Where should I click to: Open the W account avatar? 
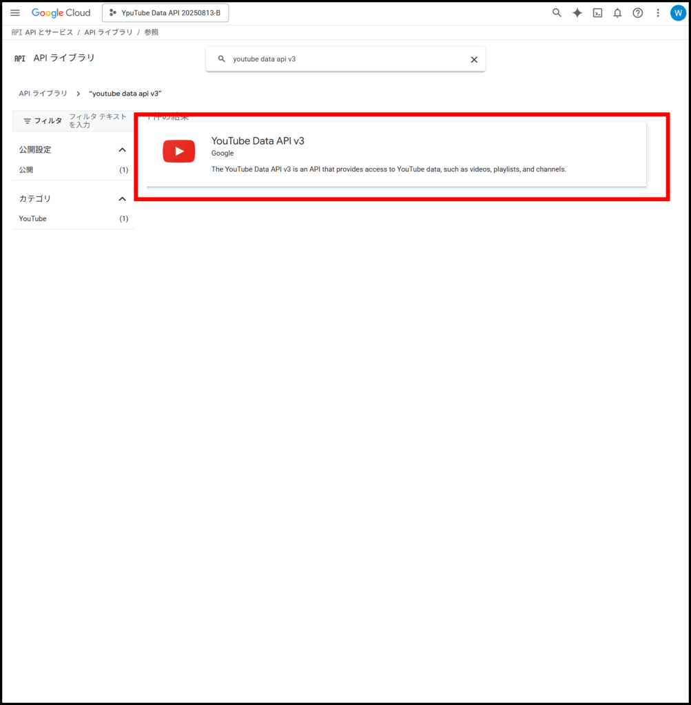677,13
